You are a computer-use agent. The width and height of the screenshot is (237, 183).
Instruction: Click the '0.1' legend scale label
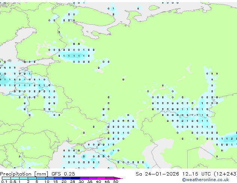[x=4, y=182]
